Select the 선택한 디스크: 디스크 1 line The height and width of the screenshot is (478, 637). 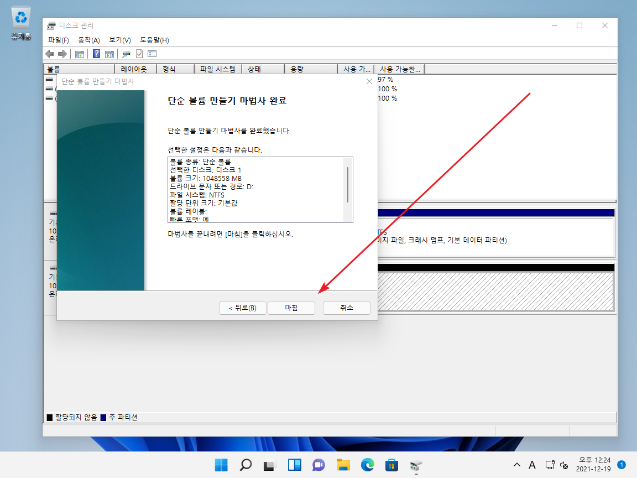(205, 170)
